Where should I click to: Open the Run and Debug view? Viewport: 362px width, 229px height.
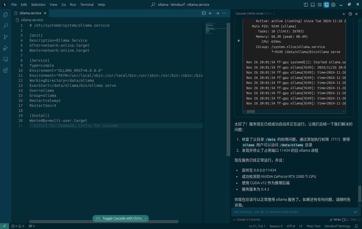pos(5,48)
